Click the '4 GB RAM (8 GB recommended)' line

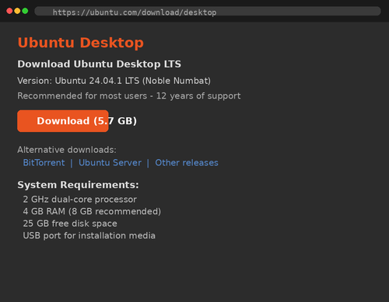click(x=92, y=211)
